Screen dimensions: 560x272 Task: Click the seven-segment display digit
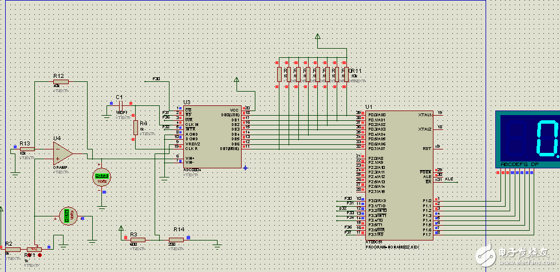[548, 139]
